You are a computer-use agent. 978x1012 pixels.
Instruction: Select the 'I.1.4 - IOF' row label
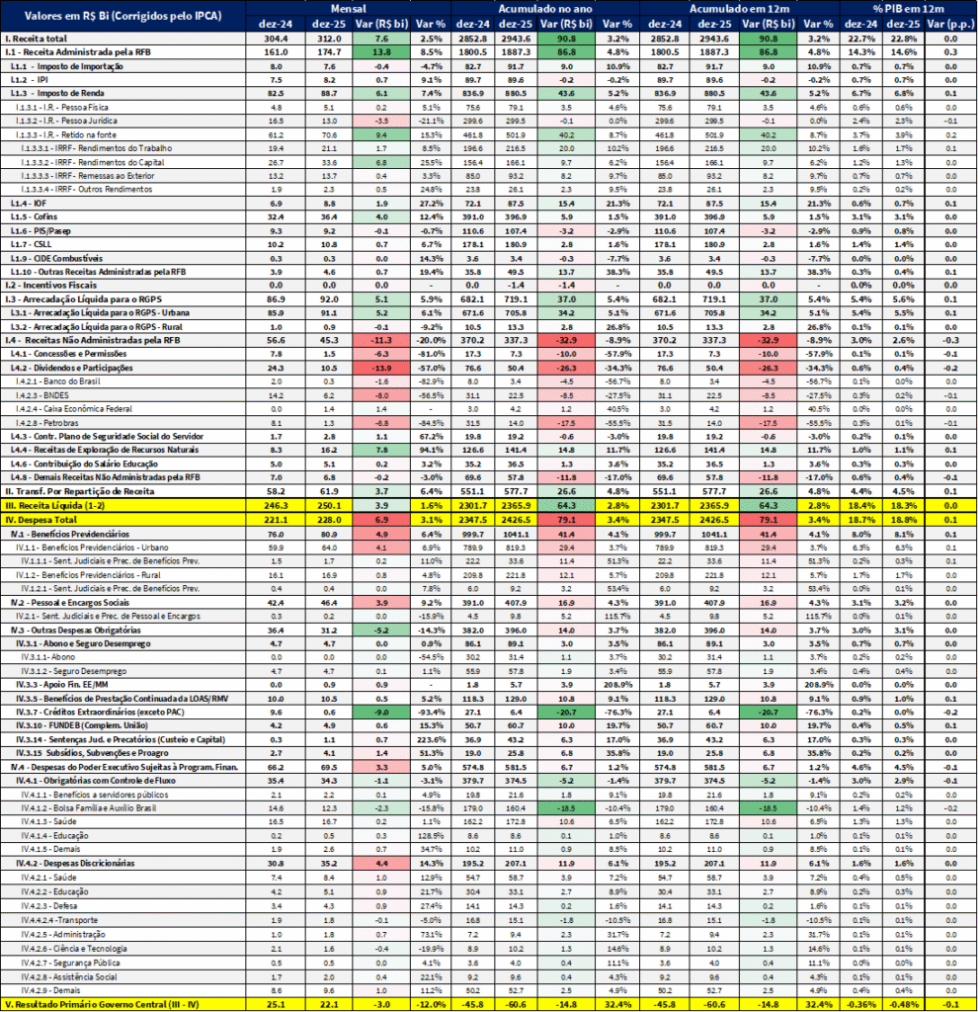tap(30, 201)
